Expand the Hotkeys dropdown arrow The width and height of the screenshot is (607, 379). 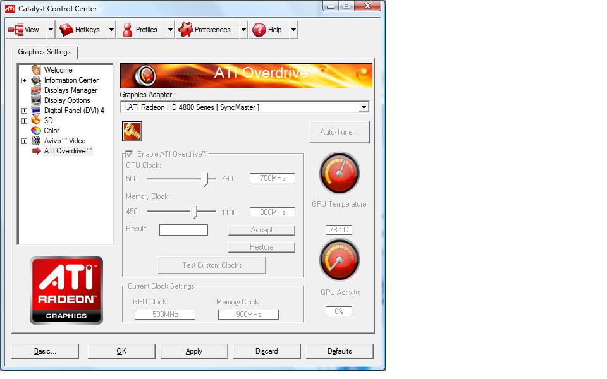(111, 30)
